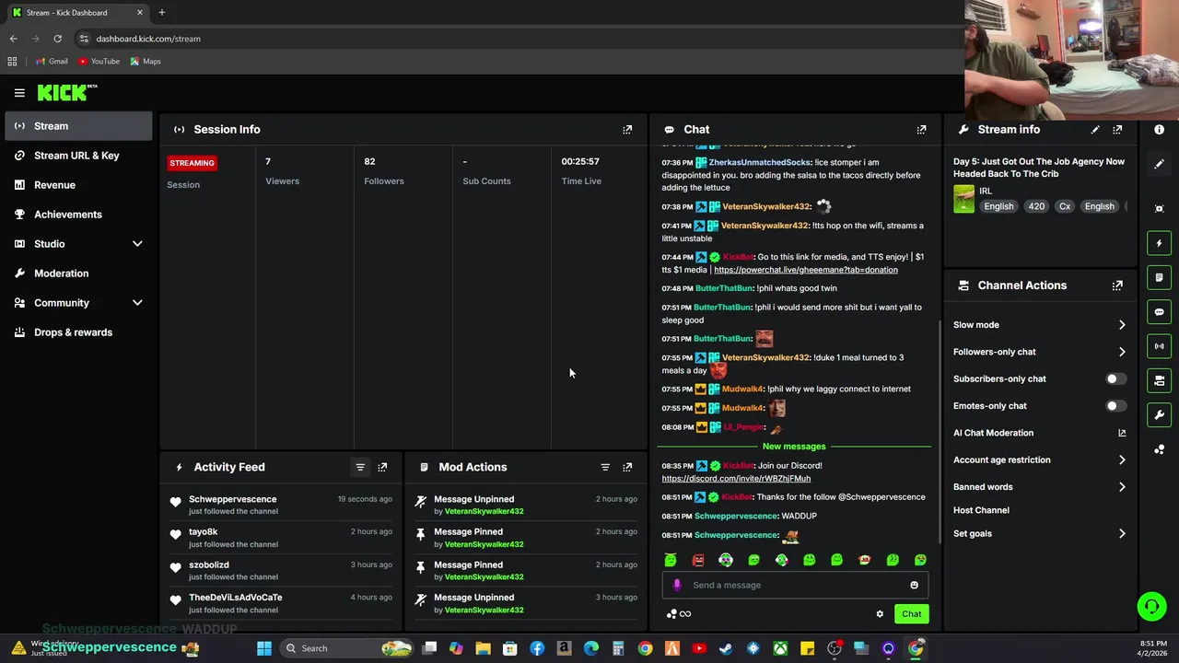The height and width of the screenshot is (663, 1179).
Task: Open Followers-only chat options
Action: pyautogui.click(x=1039, y=352)
